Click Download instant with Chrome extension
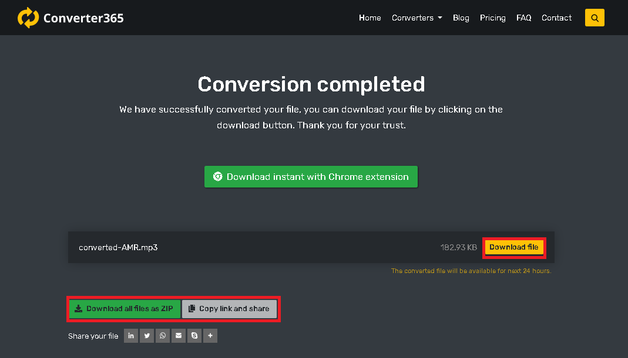Viewport: 628px width, 358px height. [x=311, y=176]
